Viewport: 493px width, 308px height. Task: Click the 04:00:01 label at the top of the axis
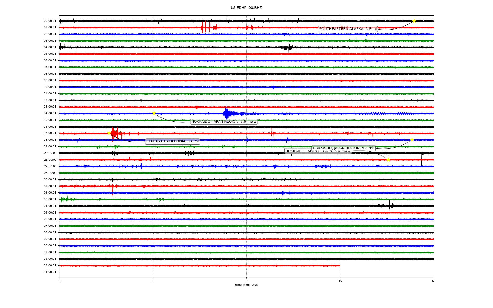(50, 47)
